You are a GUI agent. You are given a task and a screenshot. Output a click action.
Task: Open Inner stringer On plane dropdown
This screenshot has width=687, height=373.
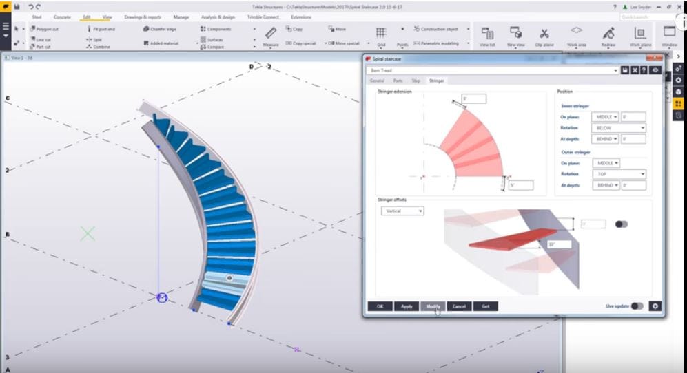pyautogui.click(x=605, y=117)
